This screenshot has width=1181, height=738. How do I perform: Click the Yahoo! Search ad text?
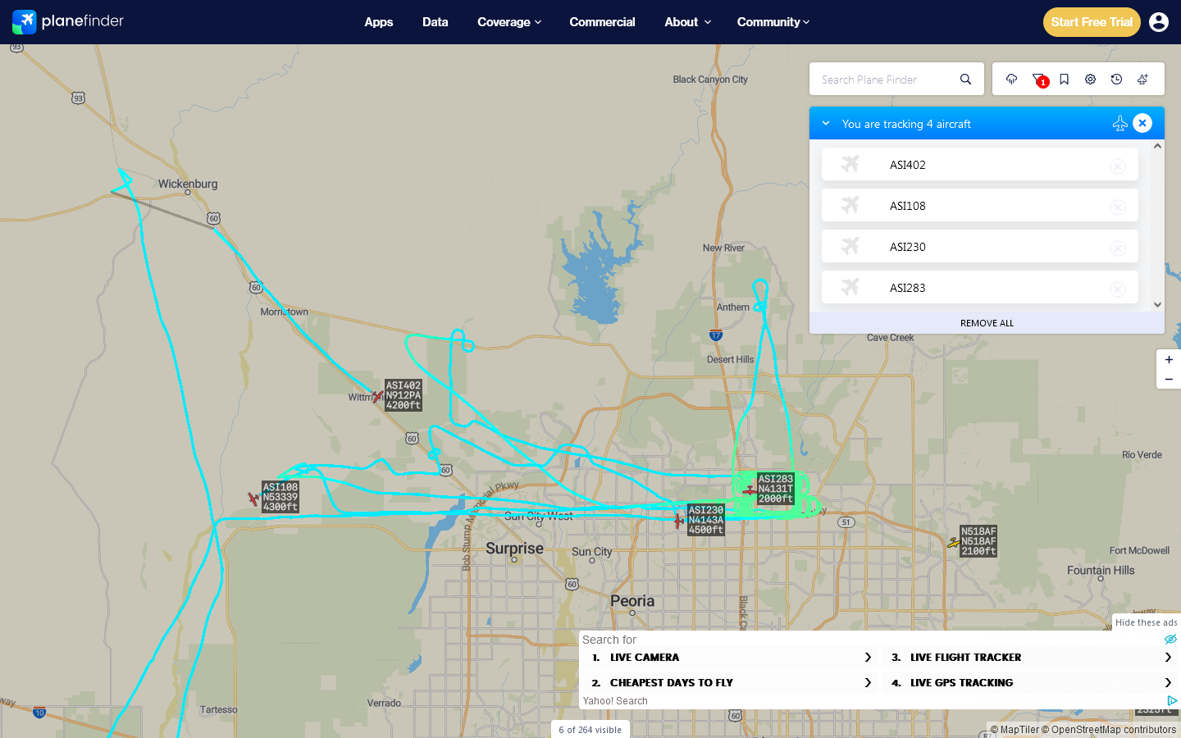(615, 701)
